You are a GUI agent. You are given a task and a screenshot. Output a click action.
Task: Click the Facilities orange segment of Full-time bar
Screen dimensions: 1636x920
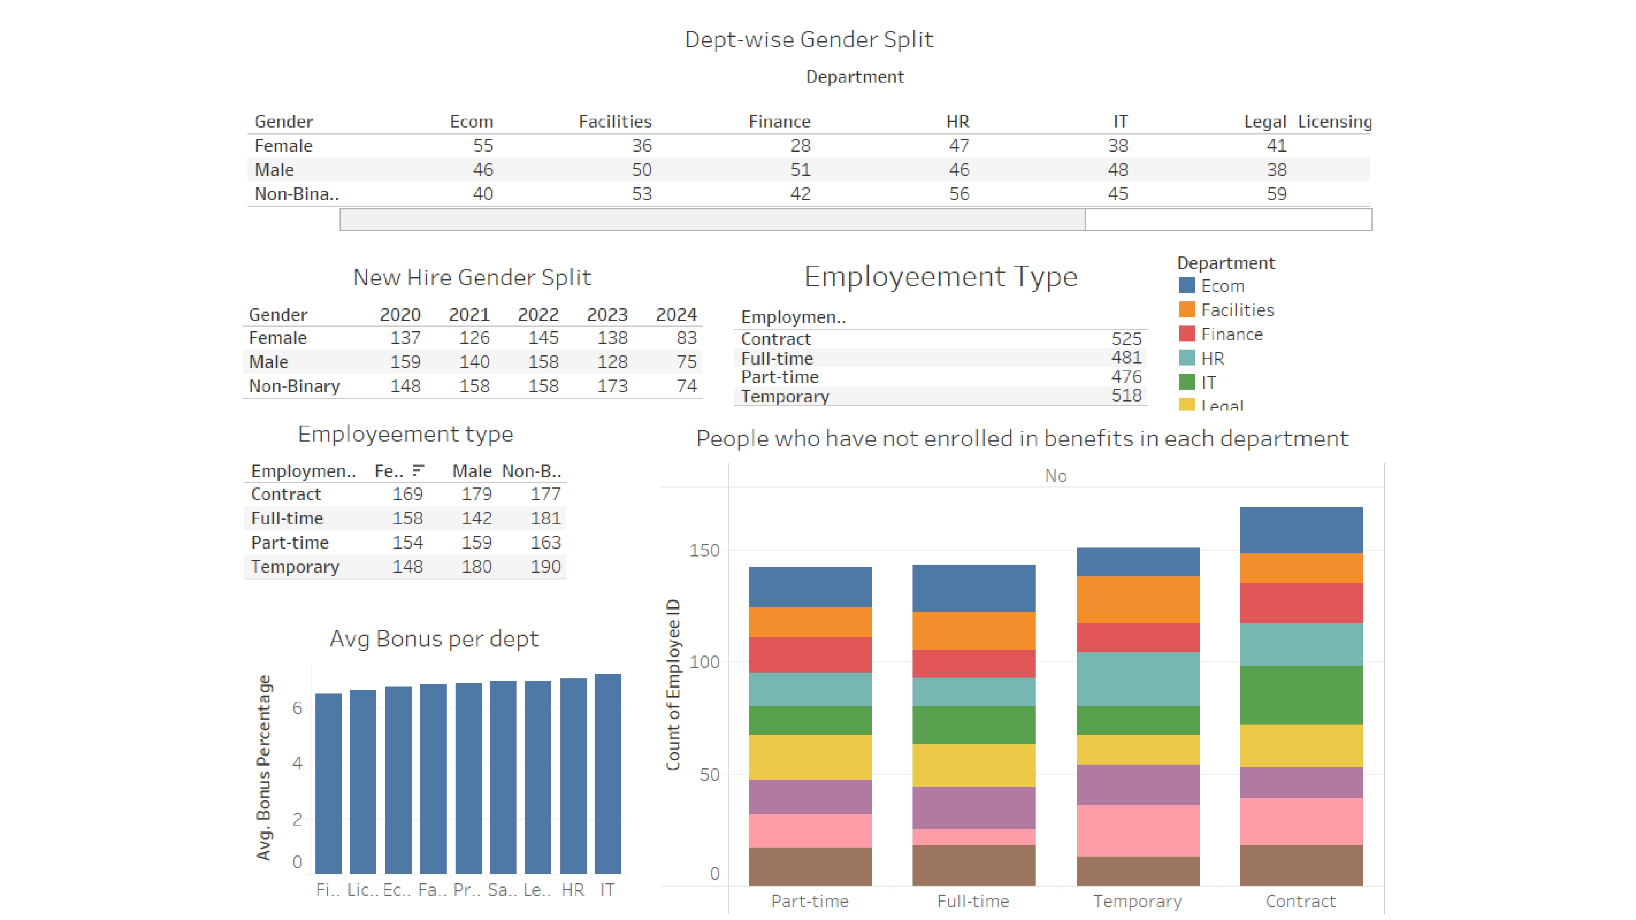pyautogui.click(x=973, y=631)
